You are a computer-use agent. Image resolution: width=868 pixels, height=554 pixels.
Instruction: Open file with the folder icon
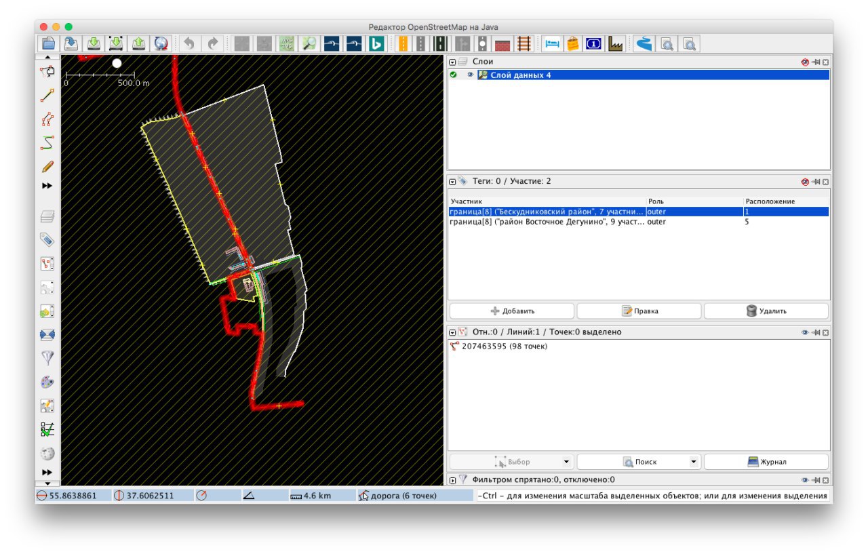coord(48,44)
